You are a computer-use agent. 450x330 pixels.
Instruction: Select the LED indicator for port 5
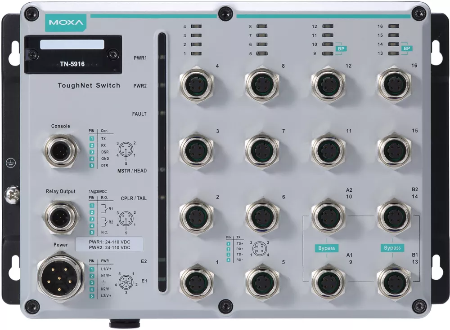[x=262, y=53]
